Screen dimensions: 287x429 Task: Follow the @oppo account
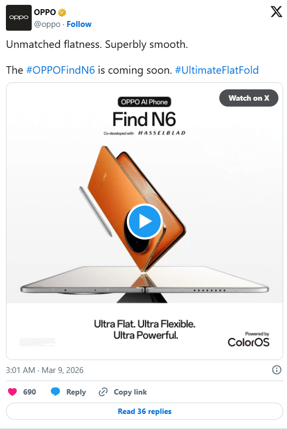click(79, 24)
